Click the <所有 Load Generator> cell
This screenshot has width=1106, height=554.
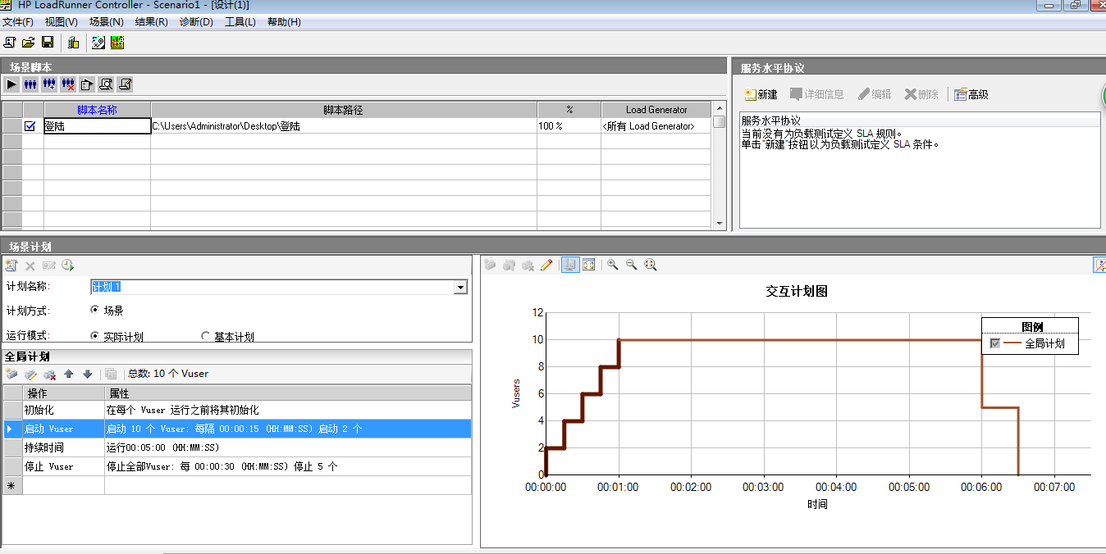pyautogui.click(x=656, y=126)
